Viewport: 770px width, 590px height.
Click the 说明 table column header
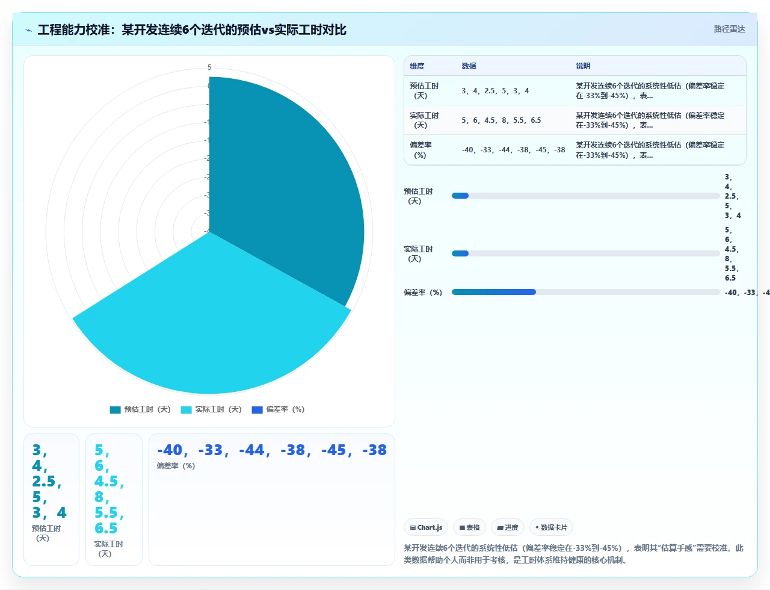pos(583,66)
